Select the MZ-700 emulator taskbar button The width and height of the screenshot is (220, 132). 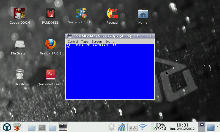[63, 127]
